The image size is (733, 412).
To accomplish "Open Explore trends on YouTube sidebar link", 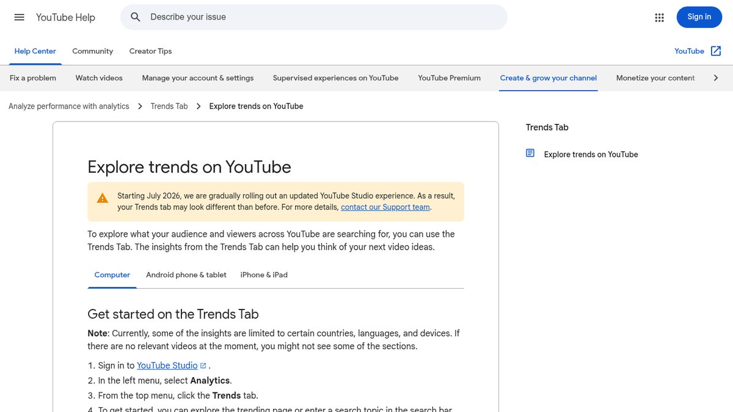I will (591, 154).
